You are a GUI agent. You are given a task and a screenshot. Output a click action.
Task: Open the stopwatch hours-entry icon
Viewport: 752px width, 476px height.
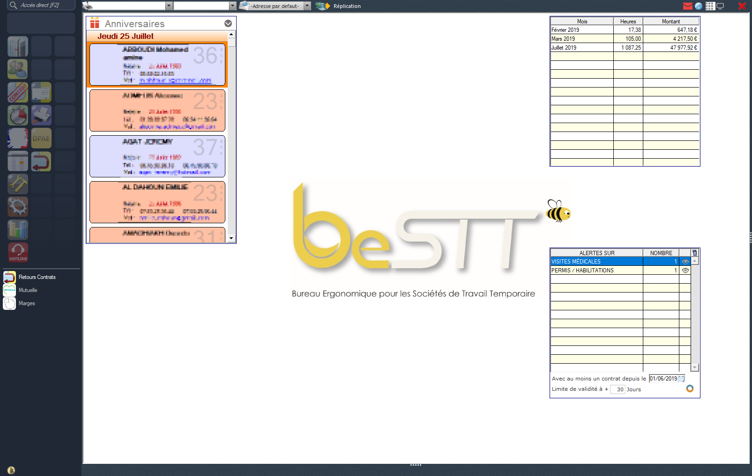(18, 116)
